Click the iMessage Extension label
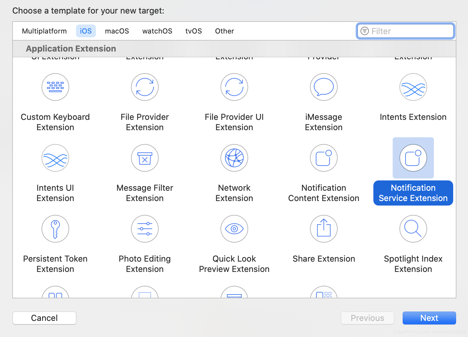The height and width of the screenshot is (337, 468). [x=324, y=122]
